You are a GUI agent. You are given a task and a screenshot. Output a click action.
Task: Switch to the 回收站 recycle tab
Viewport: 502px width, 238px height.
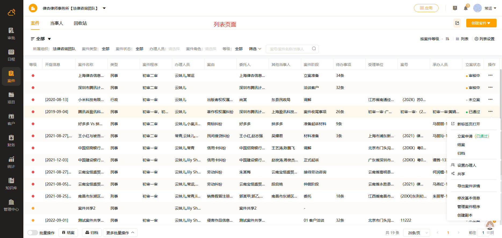click(80, 23)
